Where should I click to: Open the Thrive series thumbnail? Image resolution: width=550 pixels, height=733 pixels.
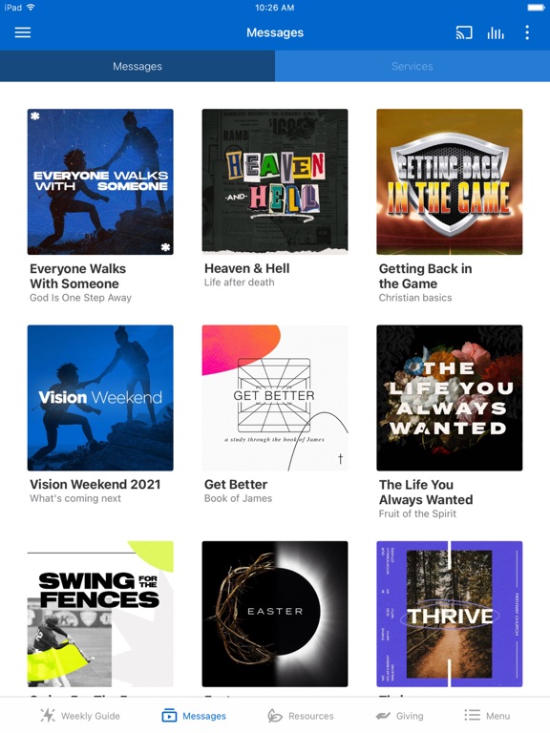click(450, 614)
